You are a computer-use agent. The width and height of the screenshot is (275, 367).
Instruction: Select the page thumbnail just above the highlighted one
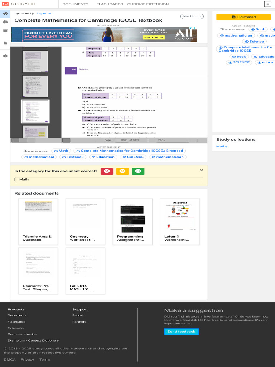coord(35,86)
